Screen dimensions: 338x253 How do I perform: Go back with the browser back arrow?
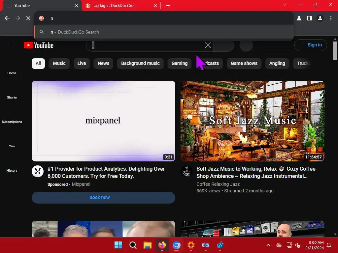click(x=7, y=18)
